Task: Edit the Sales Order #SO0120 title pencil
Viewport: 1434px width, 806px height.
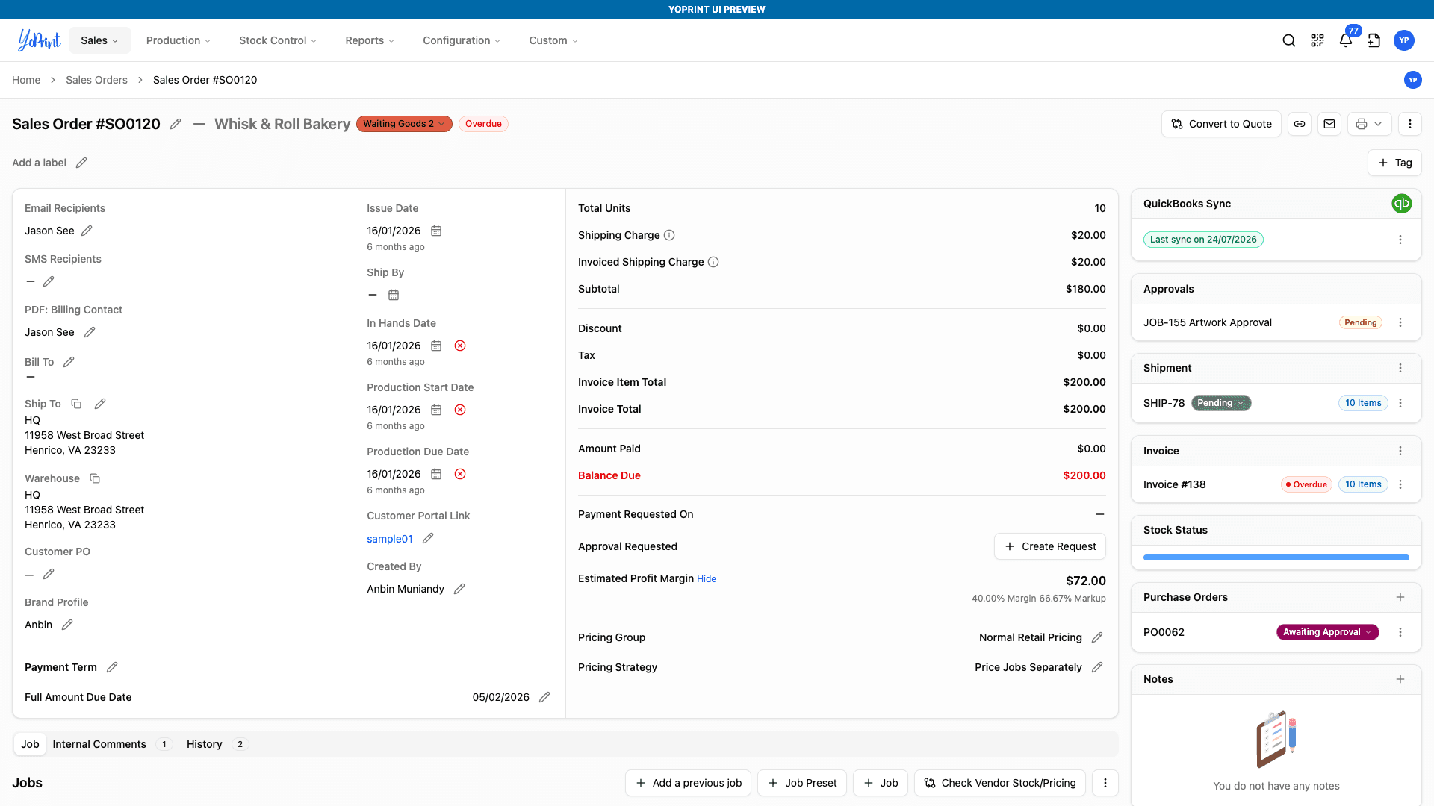Action: [x=176, y=124]
